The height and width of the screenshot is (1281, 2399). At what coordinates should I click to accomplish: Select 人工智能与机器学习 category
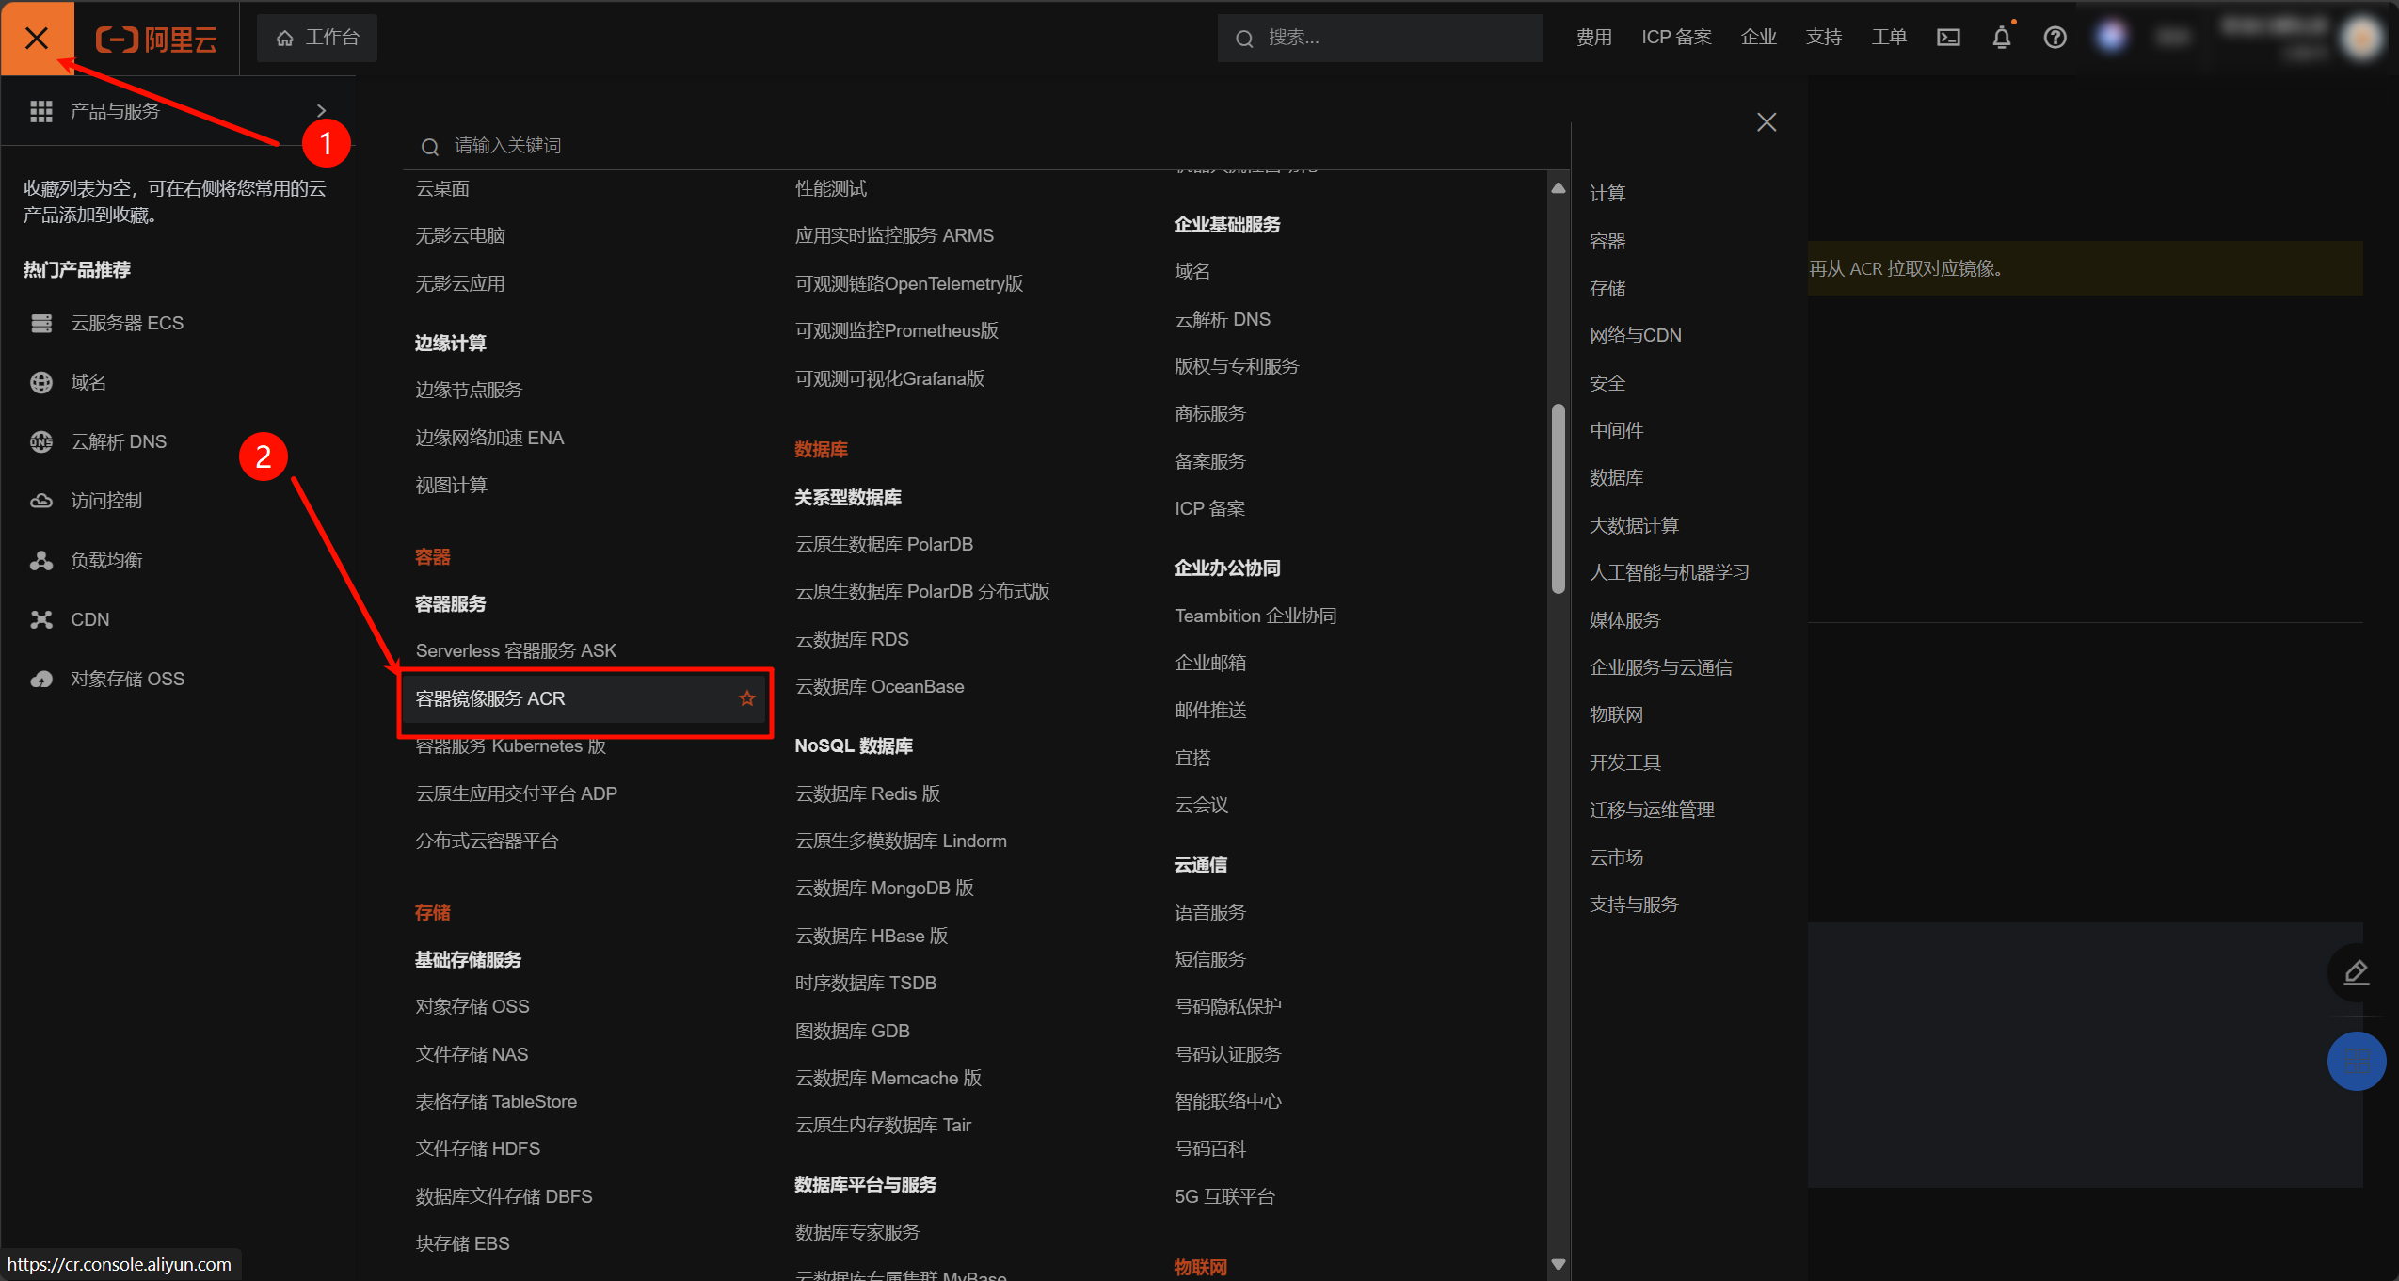[1669, 572]
